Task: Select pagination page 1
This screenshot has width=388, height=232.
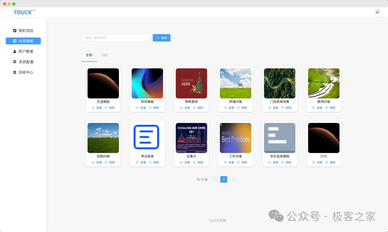Action: point(224,179)
